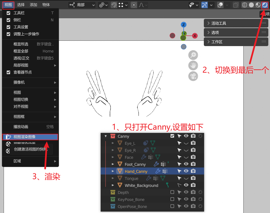Open the 添加 menu
Viewport: 270px width, 213px height.
pos(33,5)
